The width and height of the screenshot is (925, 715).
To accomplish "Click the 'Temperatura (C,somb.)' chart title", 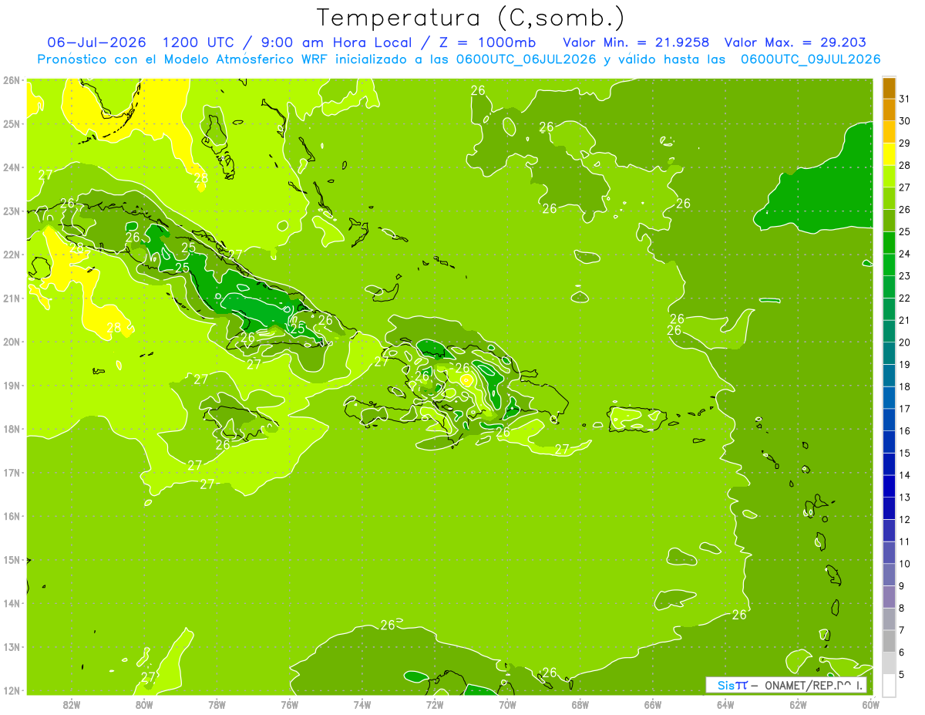I will pyautogui.click(x=471, y=18).
